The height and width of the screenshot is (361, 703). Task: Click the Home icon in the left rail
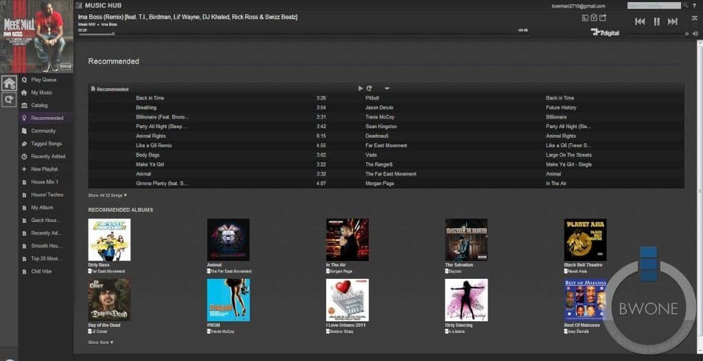(x=9, y=83)
